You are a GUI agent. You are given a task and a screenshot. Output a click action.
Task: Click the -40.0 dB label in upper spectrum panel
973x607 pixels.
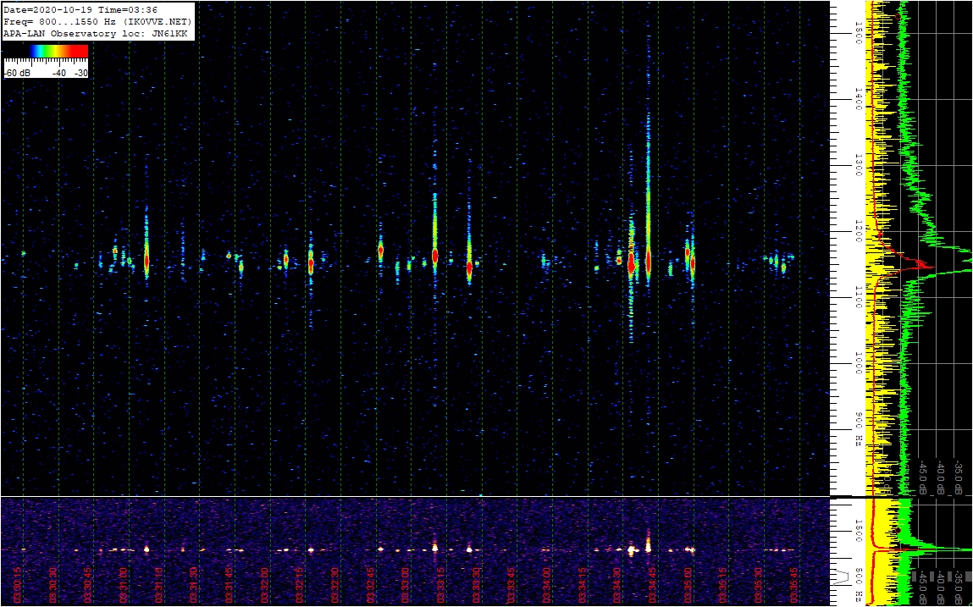[x=941, y=477]
